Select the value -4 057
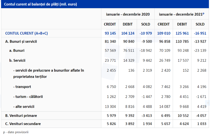This screenshot has height=135, width=210. [x=201, y=116]
